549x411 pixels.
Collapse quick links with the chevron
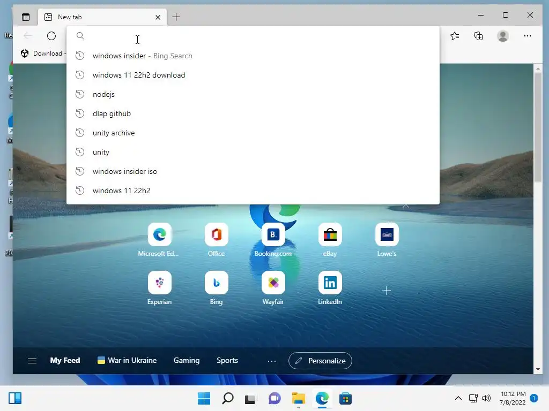(406, 206)
